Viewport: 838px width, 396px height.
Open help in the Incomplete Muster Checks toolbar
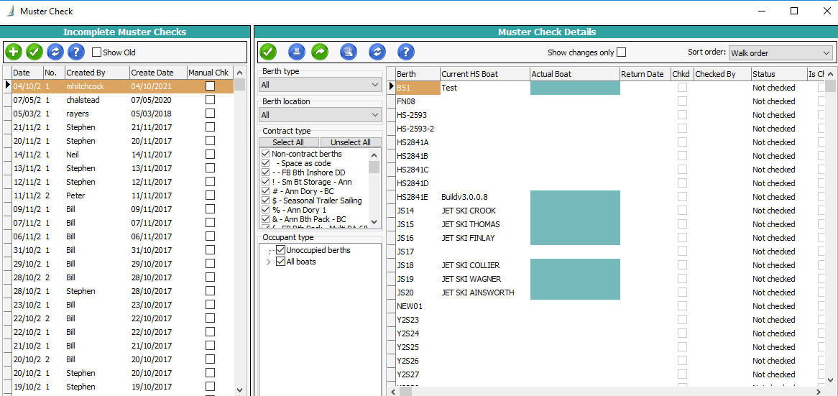(76, 52)
